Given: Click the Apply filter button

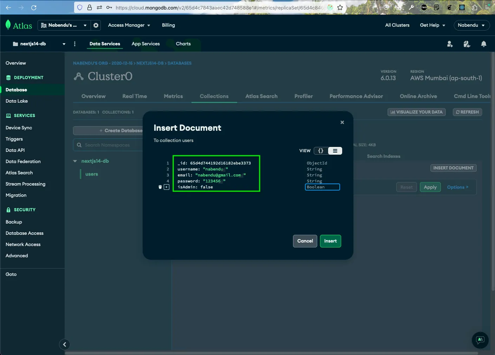Looking at the screenshot, I should pyautogui.click(x=430, y=187).
